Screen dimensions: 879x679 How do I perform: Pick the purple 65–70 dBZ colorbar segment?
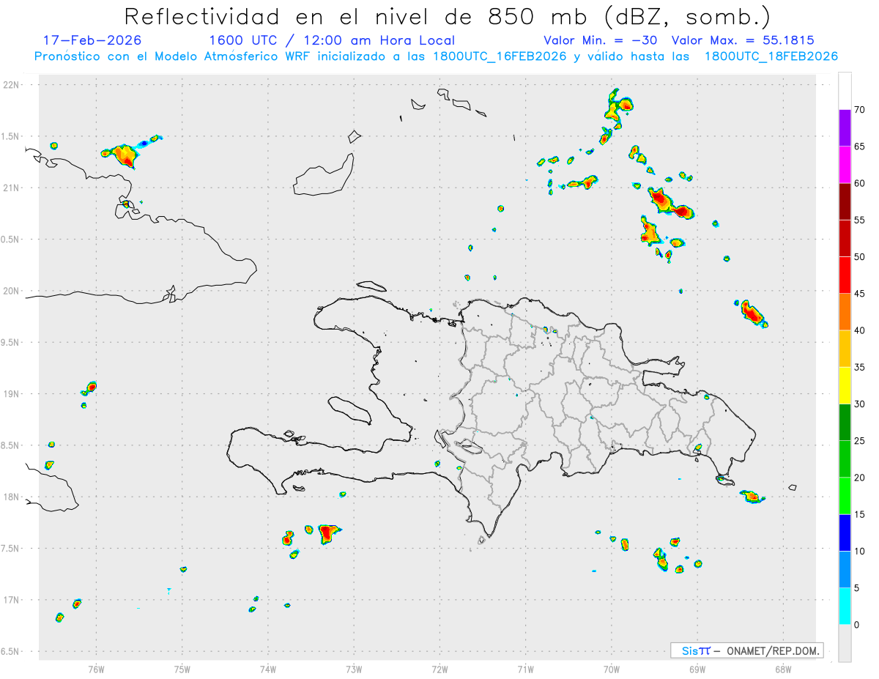click(845, 128)
